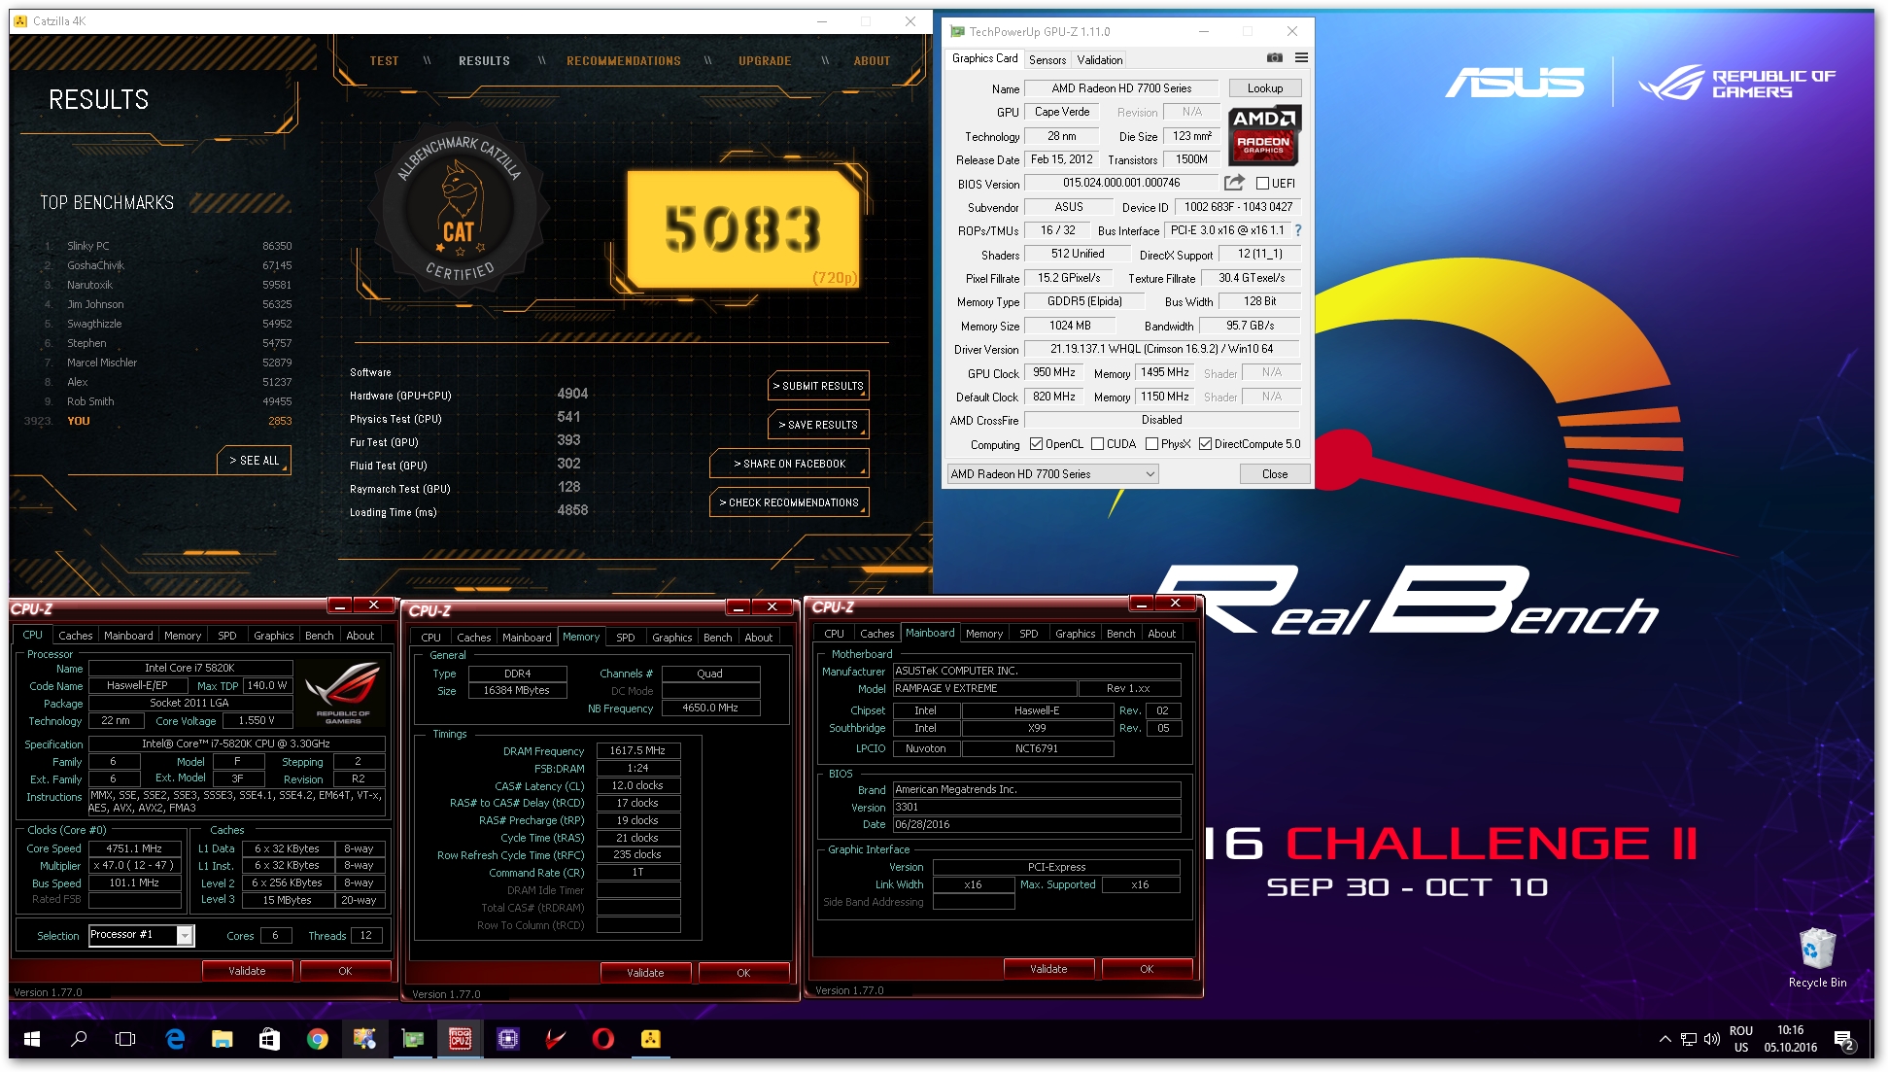The image size is (1888, 1072).
Task: Click the 5083 score display
Action: pyautogui.click(x=743, y=228)
